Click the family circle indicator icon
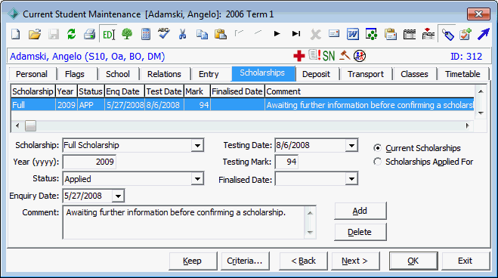 360,56
